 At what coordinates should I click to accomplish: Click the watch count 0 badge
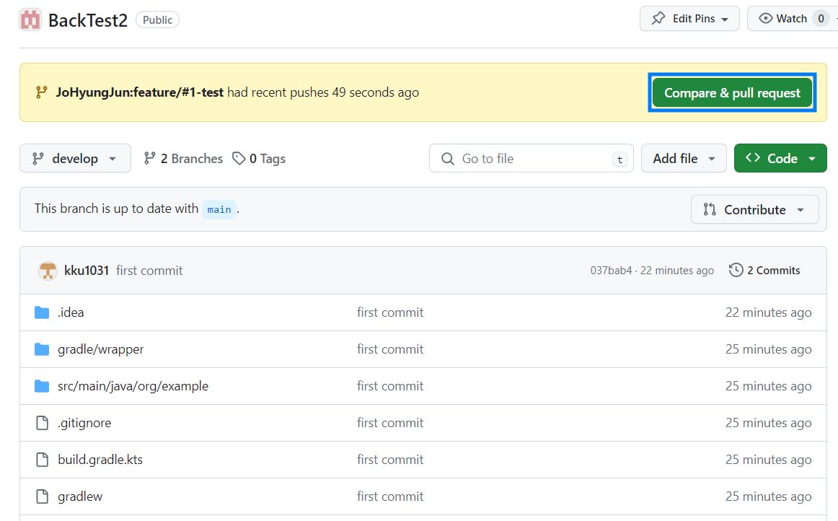coord(821,19)
